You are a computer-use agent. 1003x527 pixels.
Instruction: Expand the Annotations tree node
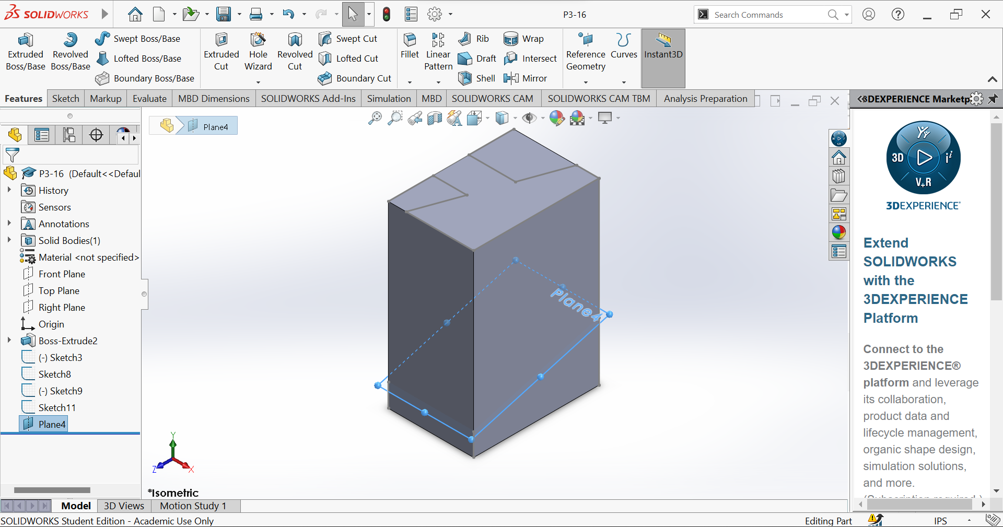9,224
